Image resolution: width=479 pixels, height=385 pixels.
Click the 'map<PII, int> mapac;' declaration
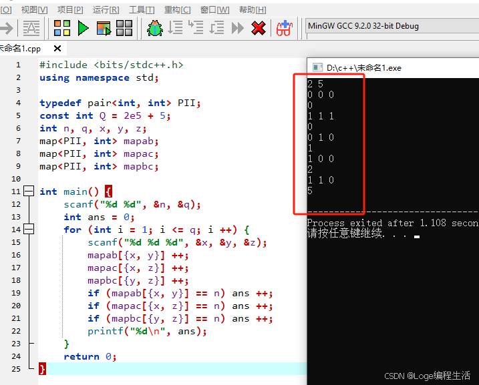(x=99, y=153)
